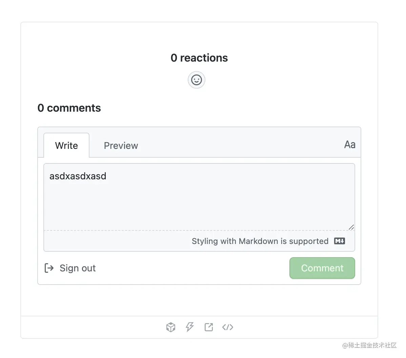Click the Markdown logo icon
This screenshot has width=406, height=358.
[339, 241]
